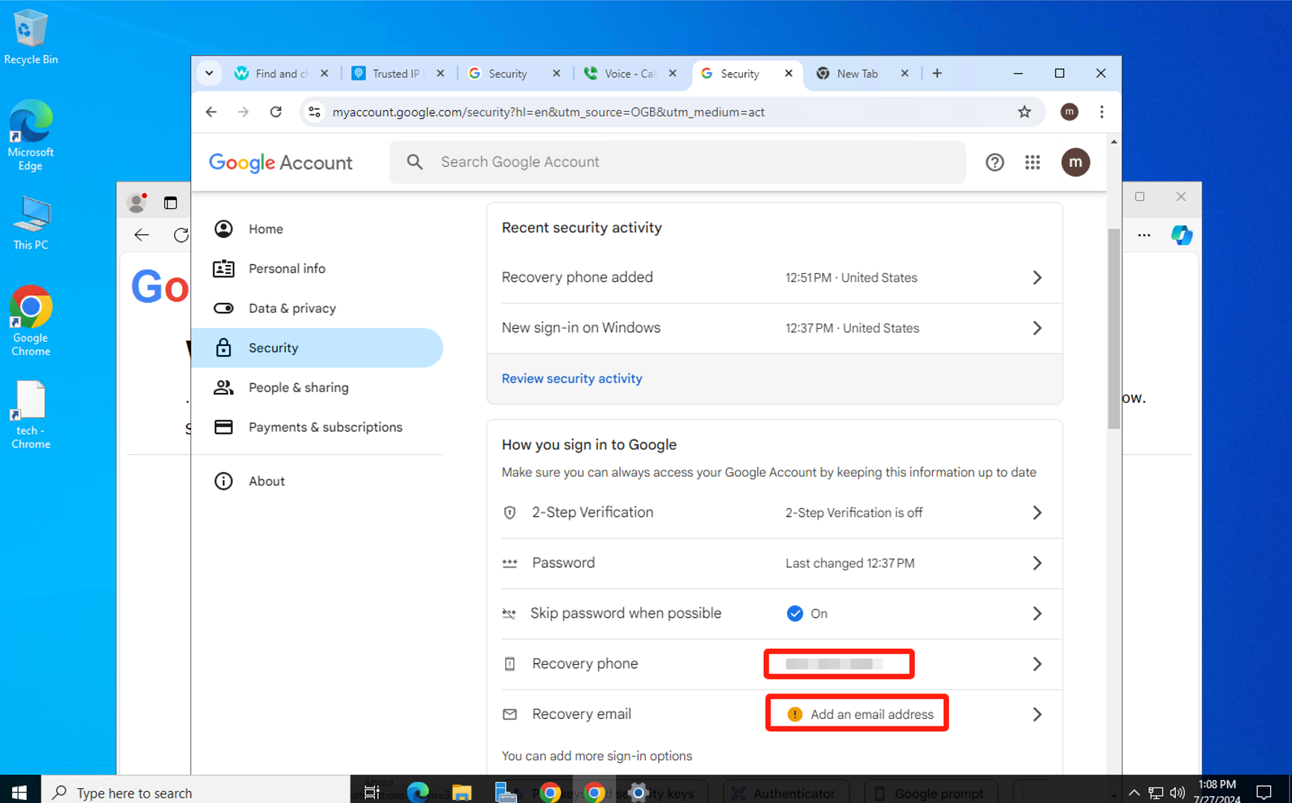Show hidden icons in the system tray
1292x803 pixels.
pos(1134,793)
